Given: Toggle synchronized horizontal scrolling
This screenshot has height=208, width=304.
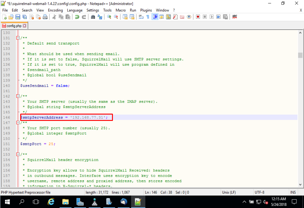Looking at the screenshot, I should 132,17.
